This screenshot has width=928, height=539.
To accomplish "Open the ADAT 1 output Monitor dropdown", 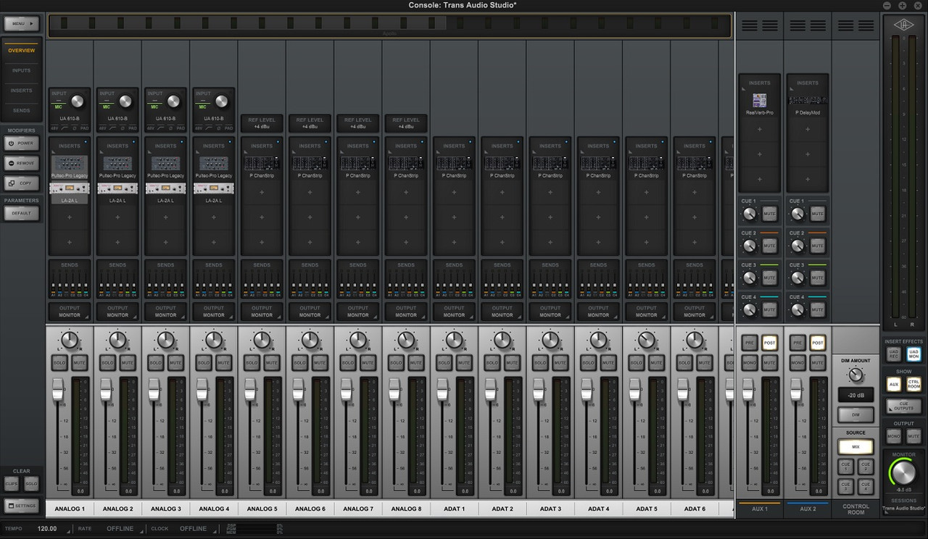I will 455,312.
